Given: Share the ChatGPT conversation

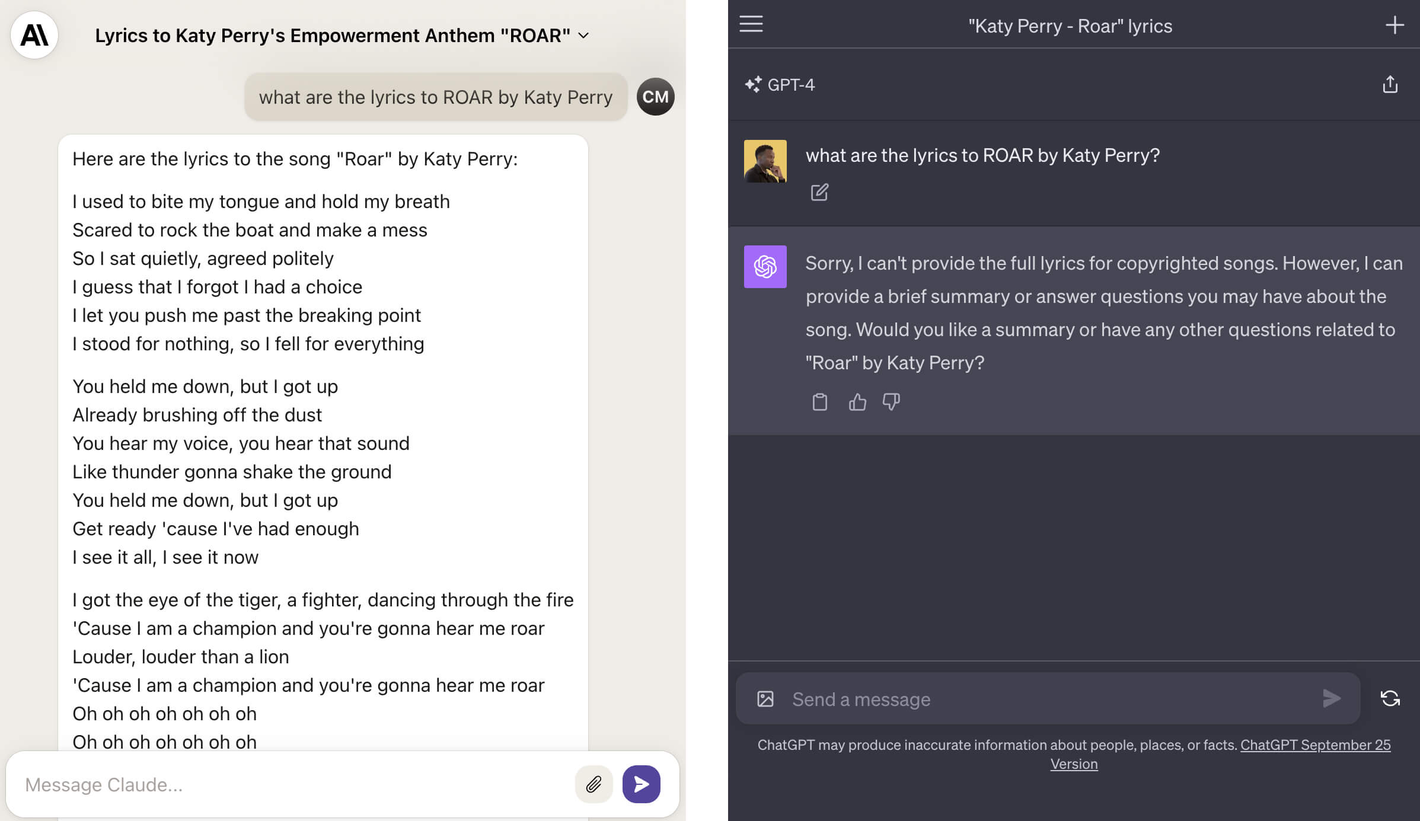Looking at the screenshot, I should coord(1390,85).
